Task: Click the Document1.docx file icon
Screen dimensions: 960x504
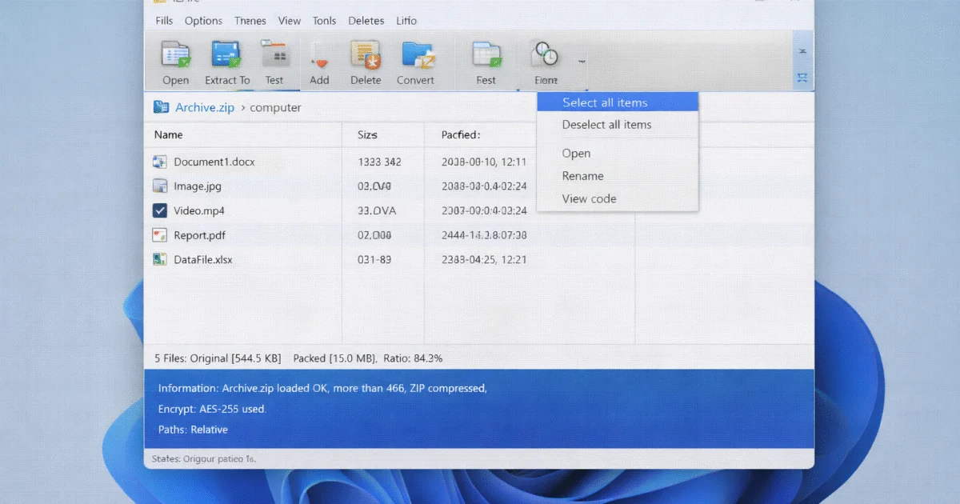Action: (x=159, y=162)
